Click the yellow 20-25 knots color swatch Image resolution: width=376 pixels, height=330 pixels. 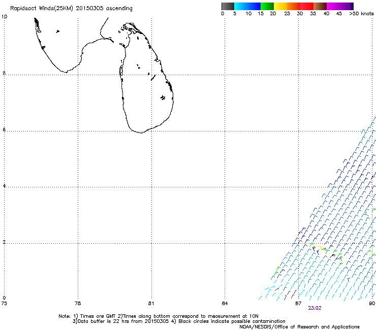(x=280, y=6)
